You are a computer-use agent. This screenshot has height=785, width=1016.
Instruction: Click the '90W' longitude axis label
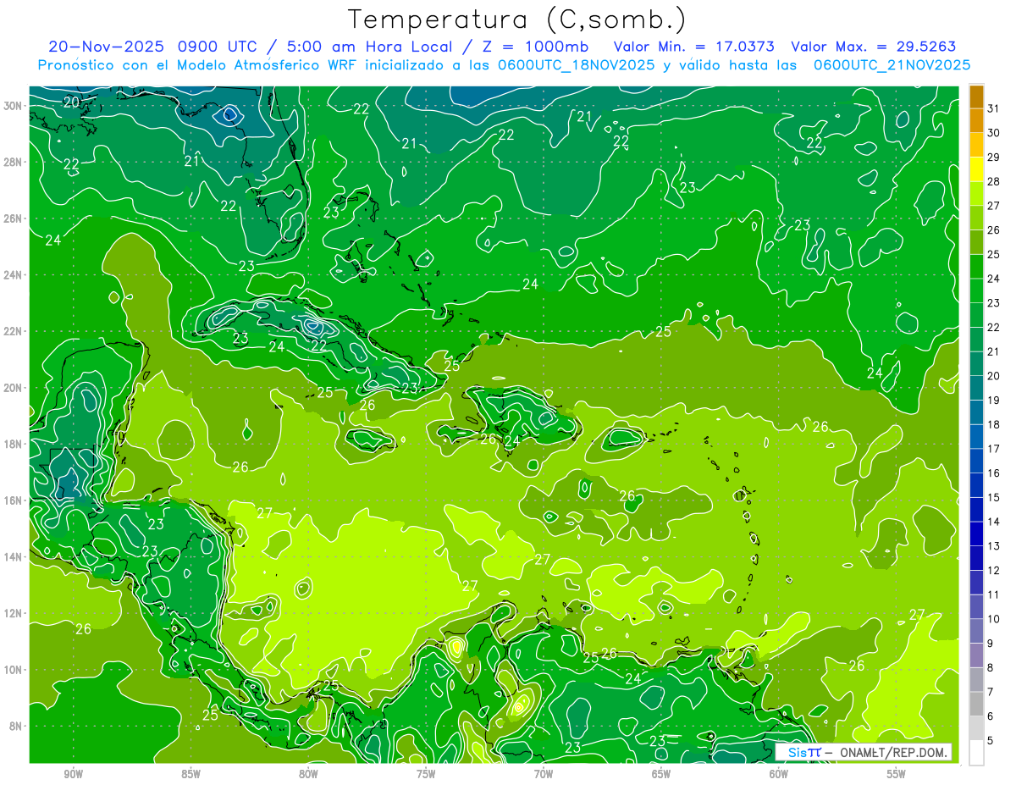[73, 774]
